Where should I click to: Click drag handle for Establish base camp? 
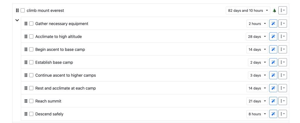point(26,62)
